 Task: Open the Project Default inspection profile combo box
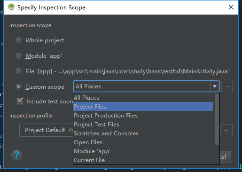(46, 130)
